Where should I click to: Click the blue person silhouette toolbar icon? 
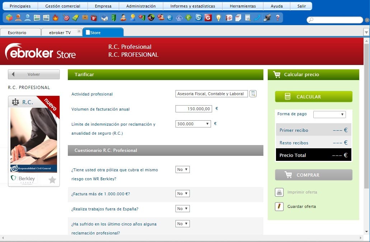click(x=28, y=18)
